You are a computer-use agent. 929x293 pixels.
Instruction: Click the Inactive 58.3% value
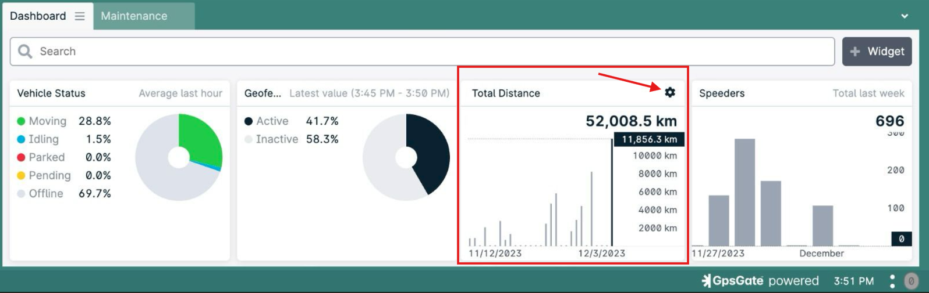[x=322, y=139]
